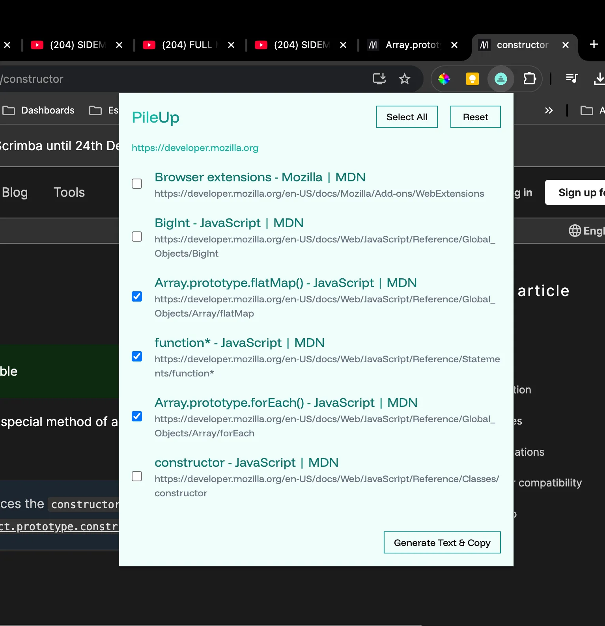Click the Reset button
This screenshot has height=626, width=605.
pyautogui.click(x=475, y=117)
